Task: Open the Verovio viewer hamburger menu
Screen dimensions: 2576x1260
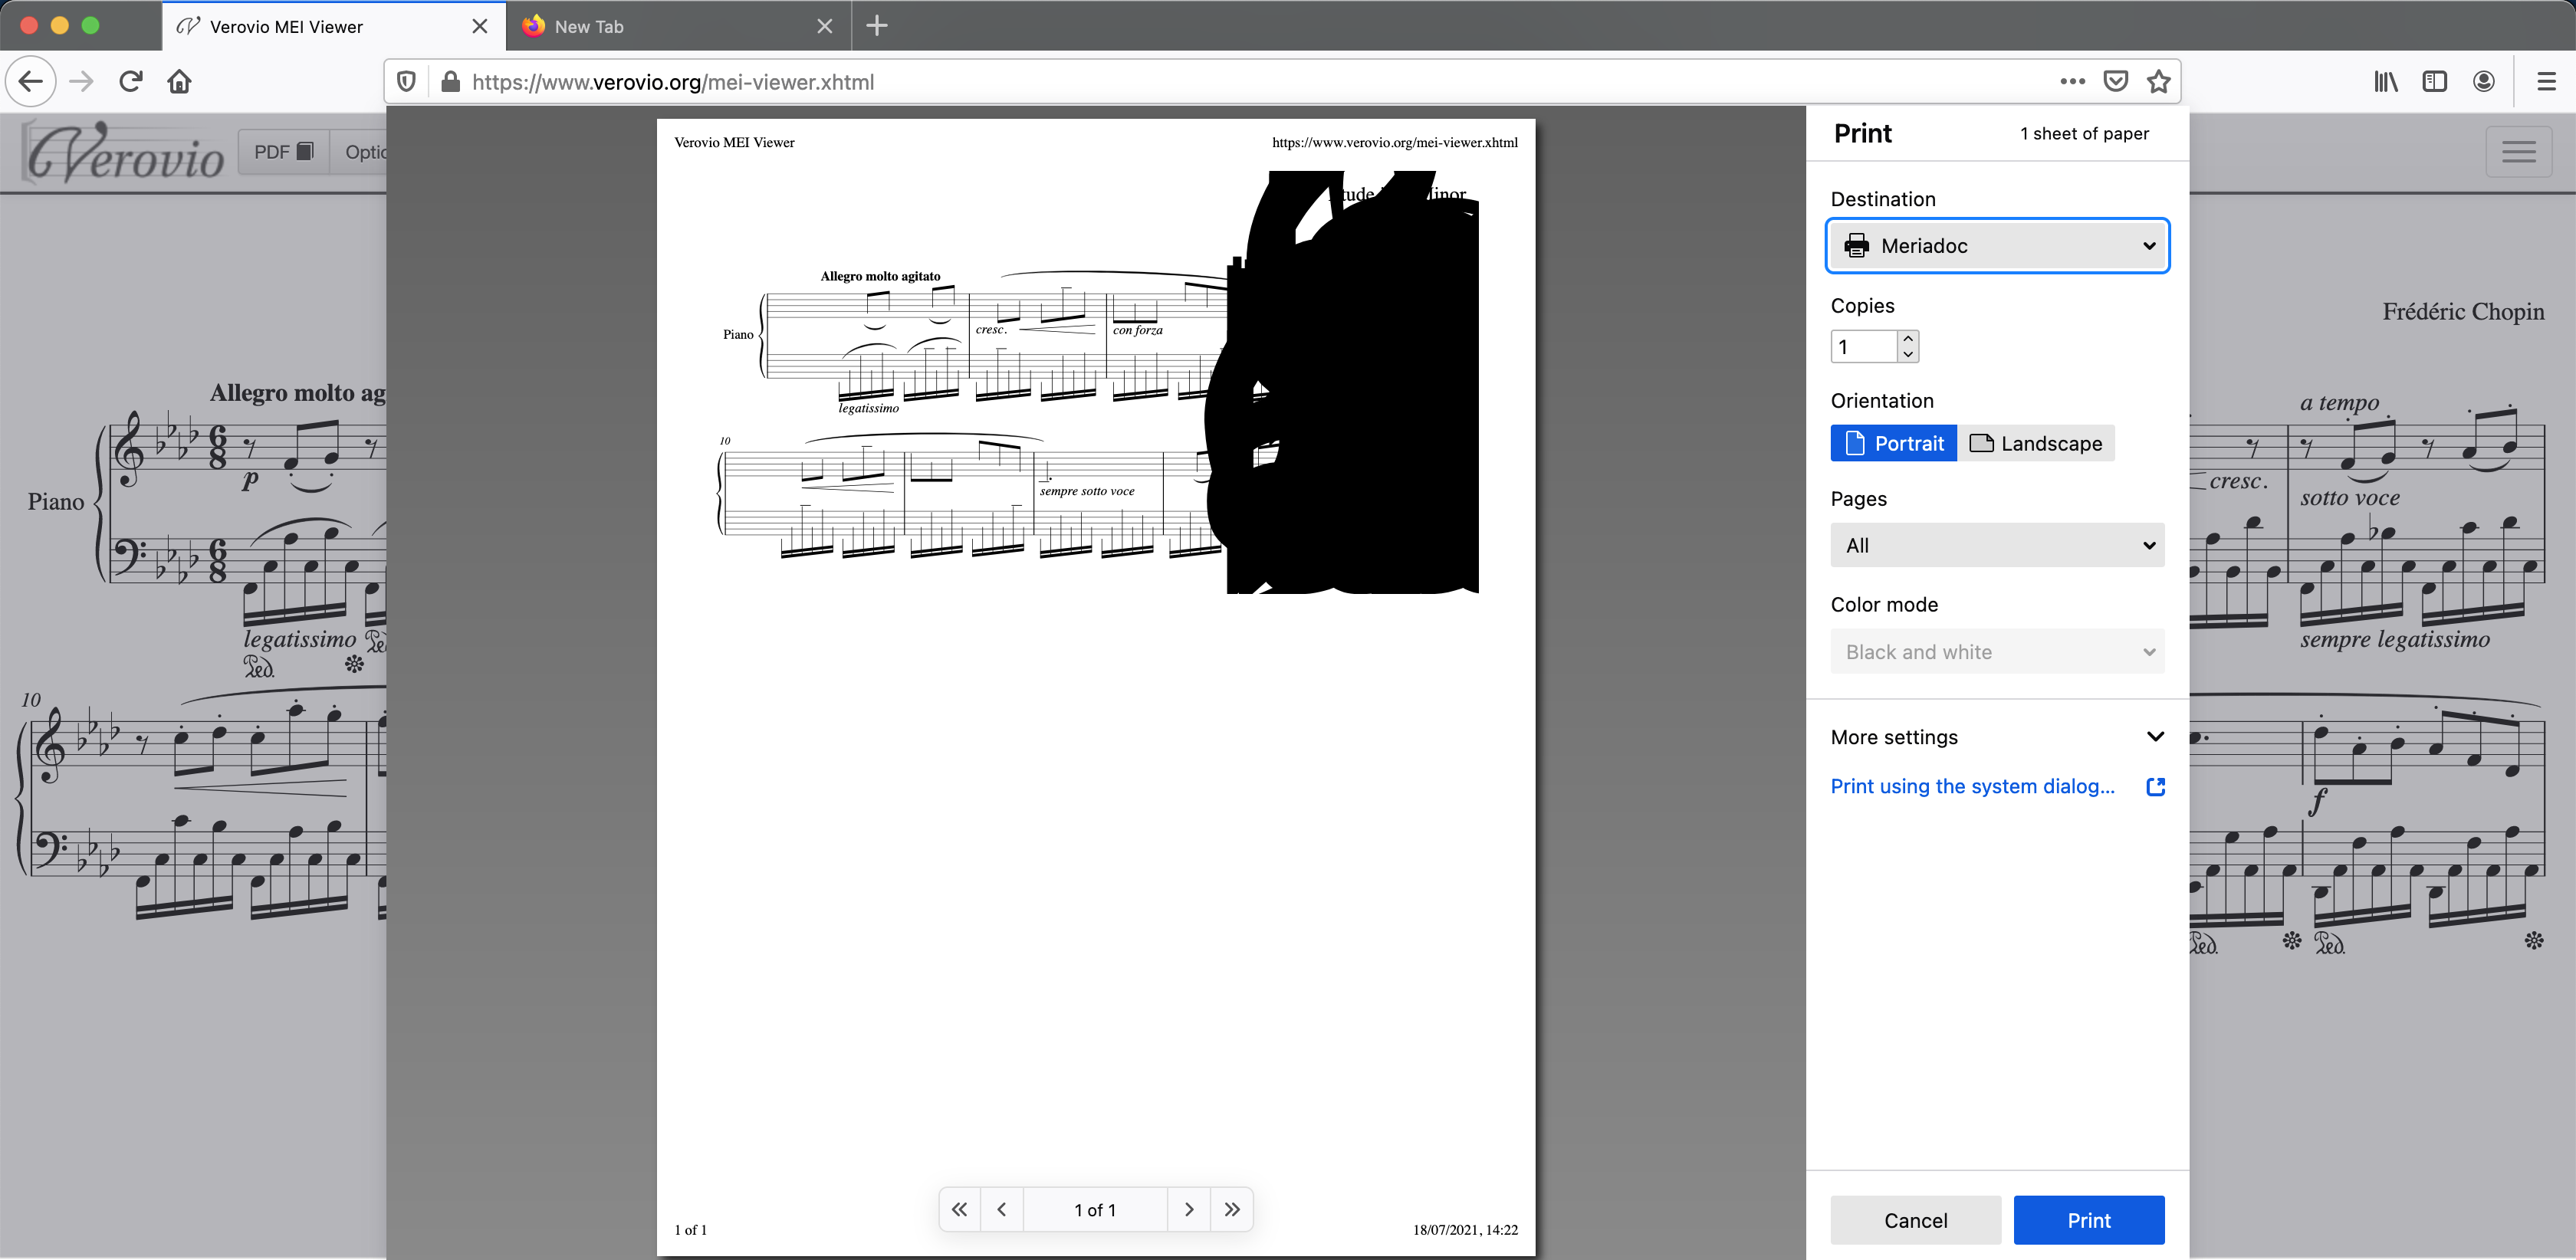Action: click(x=2520, y=151)
